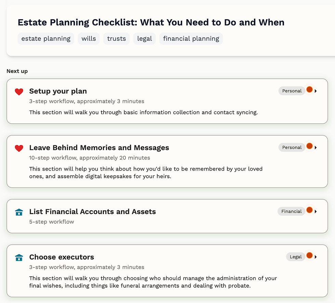Click heart icon beside Leave Behind Memories
Viewport: 335px width, 303px height.
(19, 148)
